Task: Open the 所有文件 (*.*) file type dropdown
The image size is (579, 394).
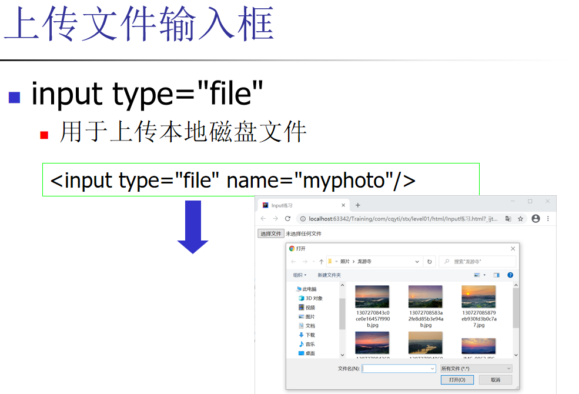Action: (x=476, y=369)
